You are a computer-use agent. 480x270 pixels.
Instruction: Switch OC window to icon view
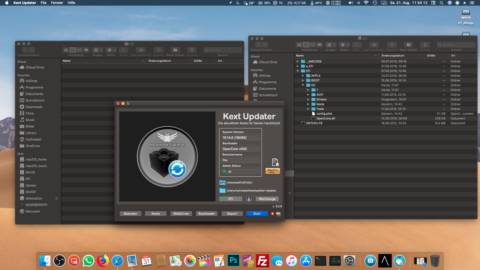pyautogui.click(x=66, y=50)
